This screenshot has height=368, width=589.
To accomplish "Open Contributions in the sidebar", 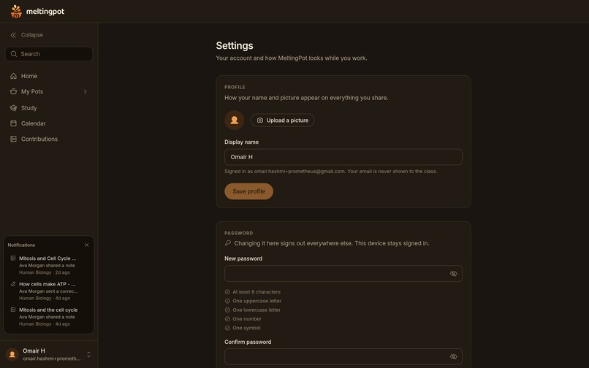I will pos(49,139).
